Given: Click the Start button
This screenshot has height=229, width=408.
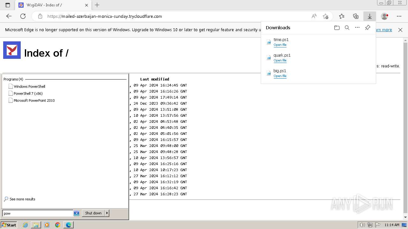Looking at the screenshot, I should coord(9,225).
